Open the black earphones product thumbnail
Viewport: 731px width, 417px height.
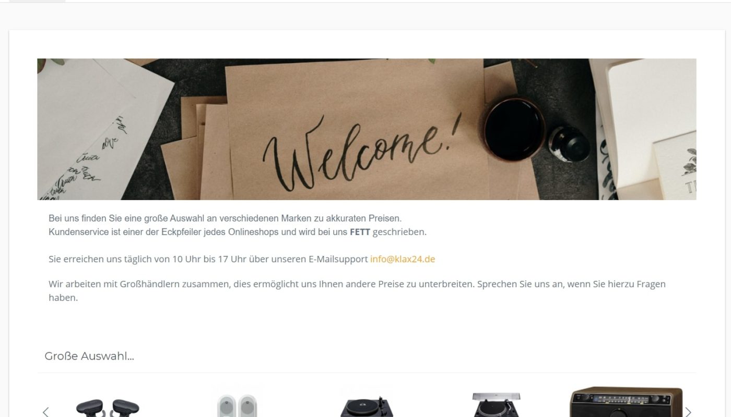pos(108,407)
